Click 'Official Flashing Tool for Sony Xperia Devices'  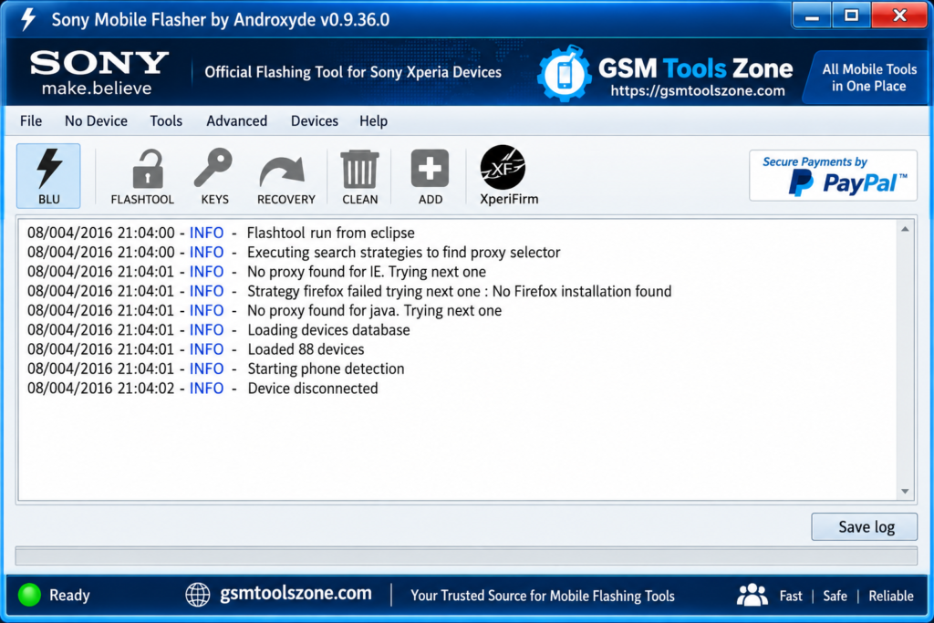click(353, 72)
